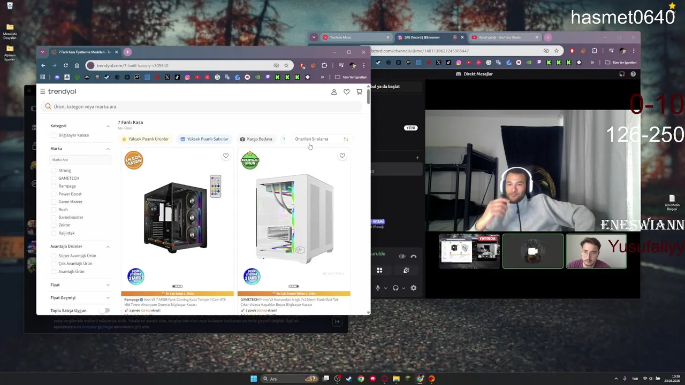Click the taskbar Ara search box
The width and height of the screenshot is (685, 385).
pos(290,379)
